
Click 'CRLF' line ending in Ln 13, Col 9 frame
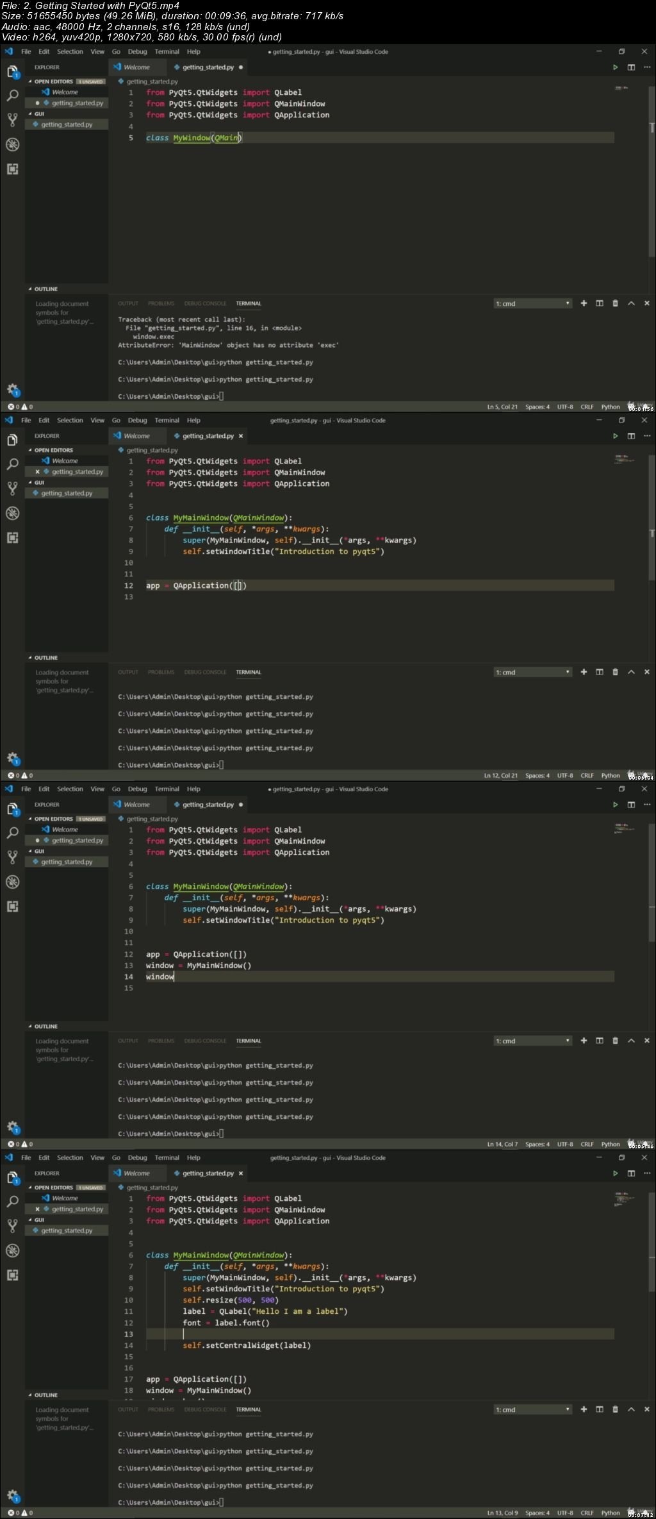(x=587, y=1513)
